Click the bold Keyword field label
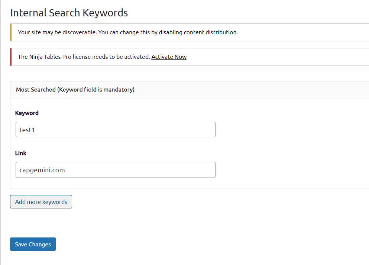This screenshot has height=265, width=369. pyautogui.click(x=27, y=113)
